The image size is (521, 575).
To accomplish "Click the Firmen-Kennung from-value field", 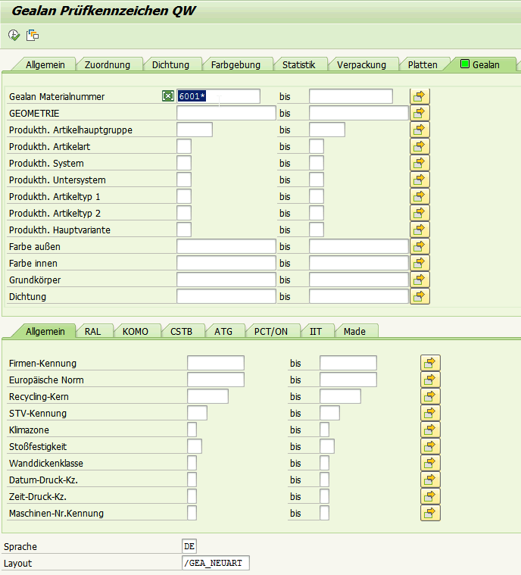I will point(216,363).
